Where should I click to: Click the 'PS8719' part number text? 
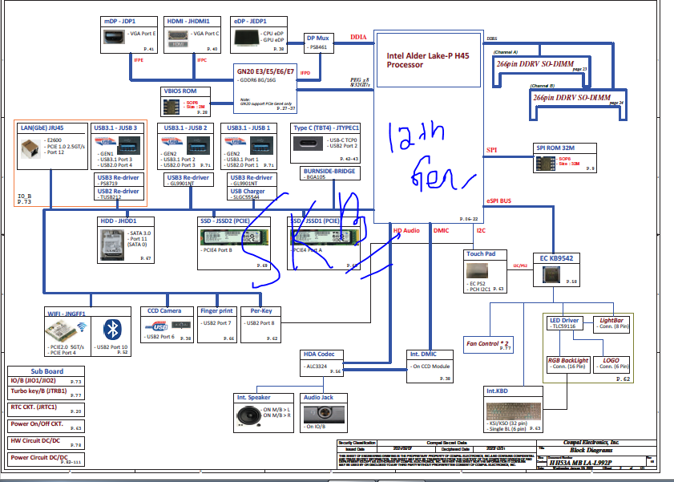109,184
